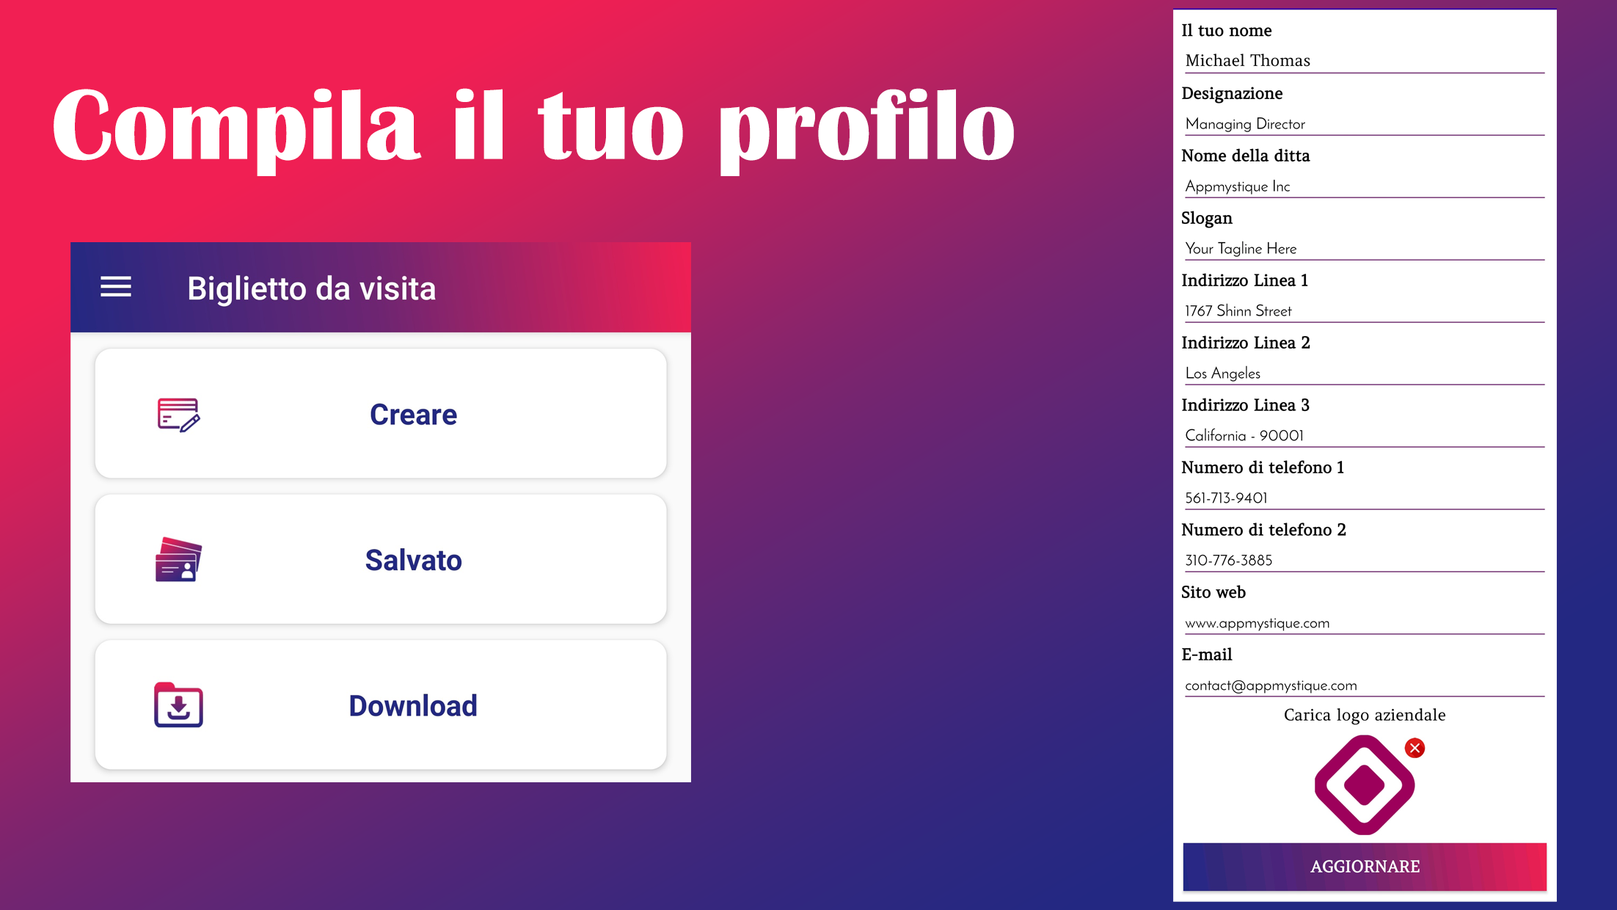Open the Download option
Screen dimensions: 1617x910
coord(381,705)
